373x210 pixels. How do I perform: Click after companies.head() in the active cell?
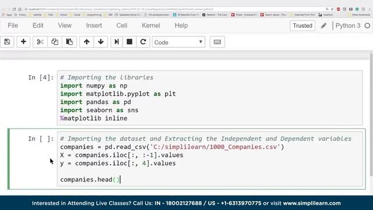[121, 180]
